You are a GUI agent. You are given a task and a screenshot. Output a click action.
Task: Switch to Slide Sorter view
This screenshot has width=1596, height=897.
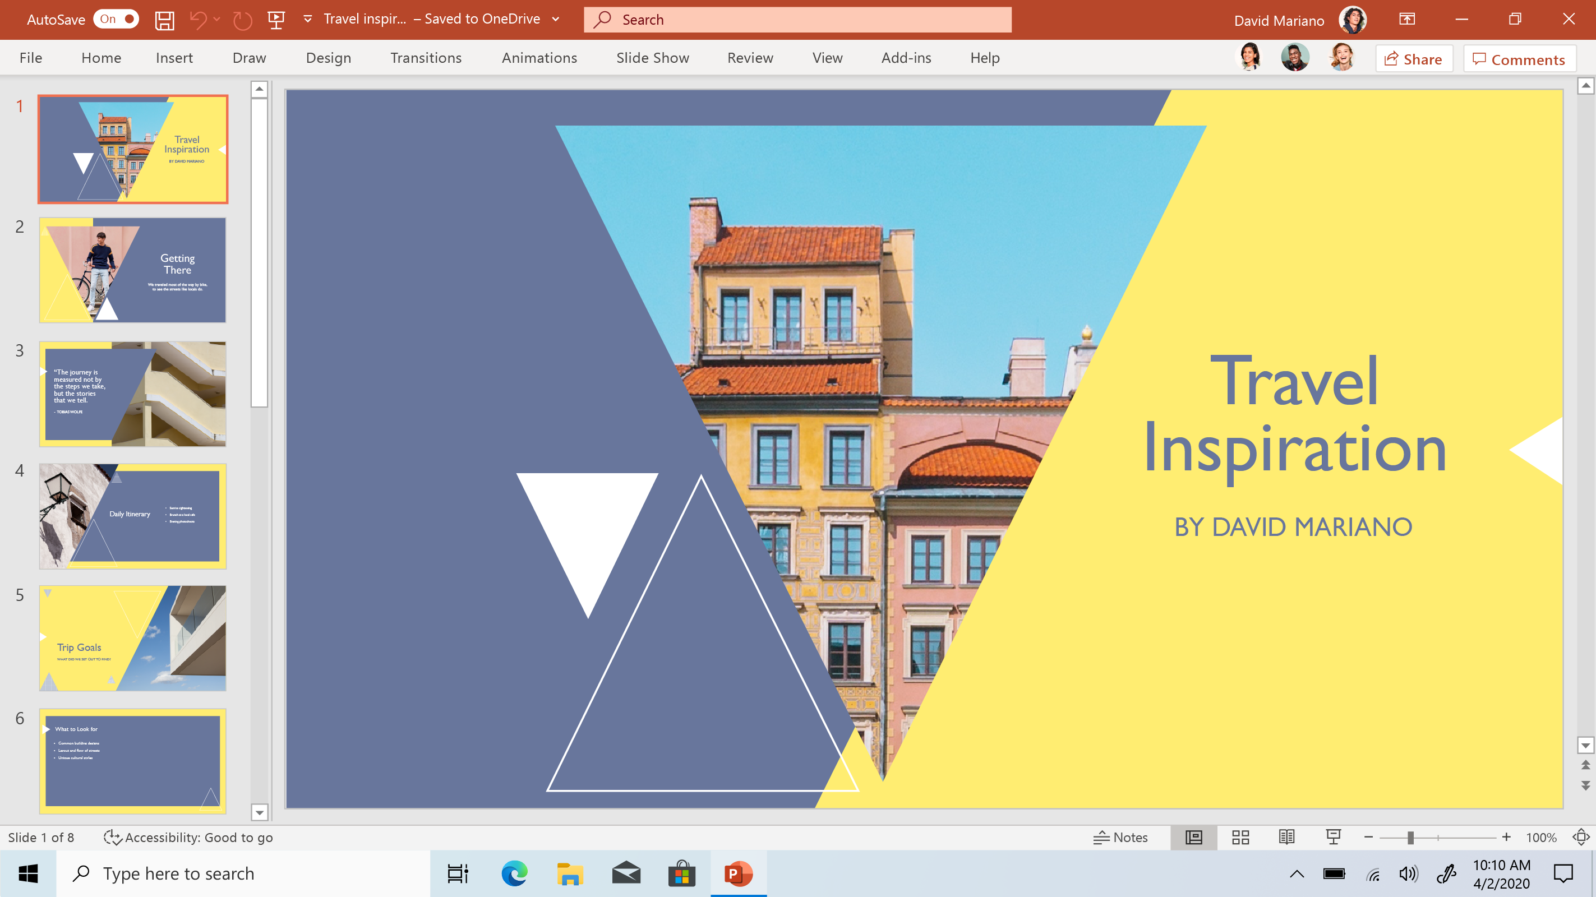click(x=1240, y=838)
